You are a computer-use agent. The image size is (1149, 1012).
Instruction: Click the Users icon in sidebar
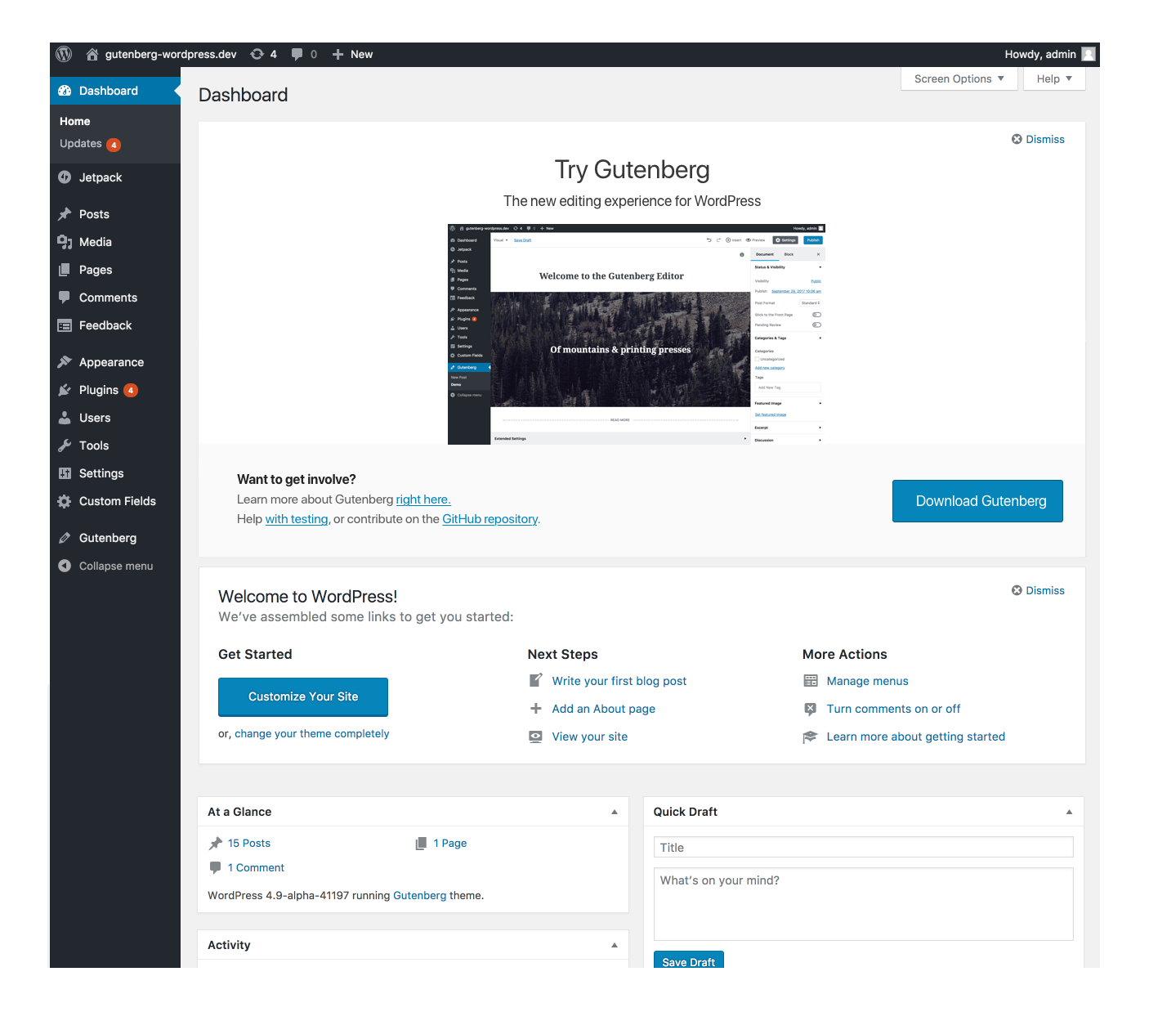(x=65, y=418)
